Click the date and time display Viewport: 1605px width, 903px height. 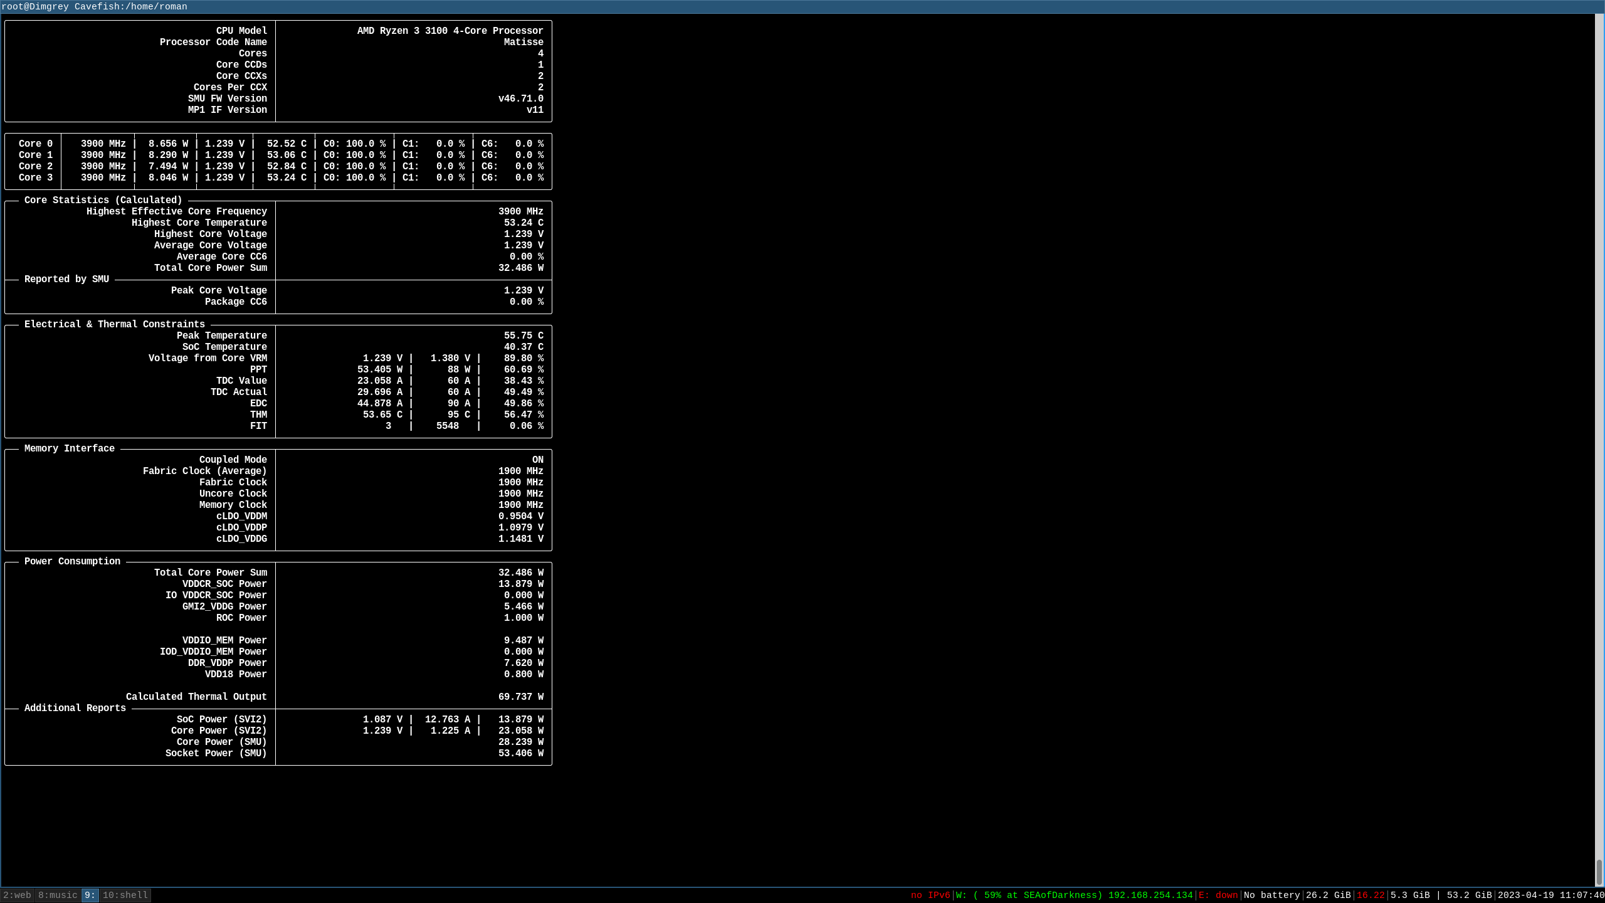point(1550,895)
